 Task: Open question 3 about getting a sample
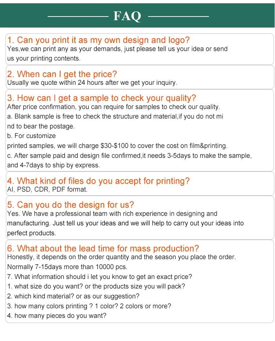click(102, 98)
